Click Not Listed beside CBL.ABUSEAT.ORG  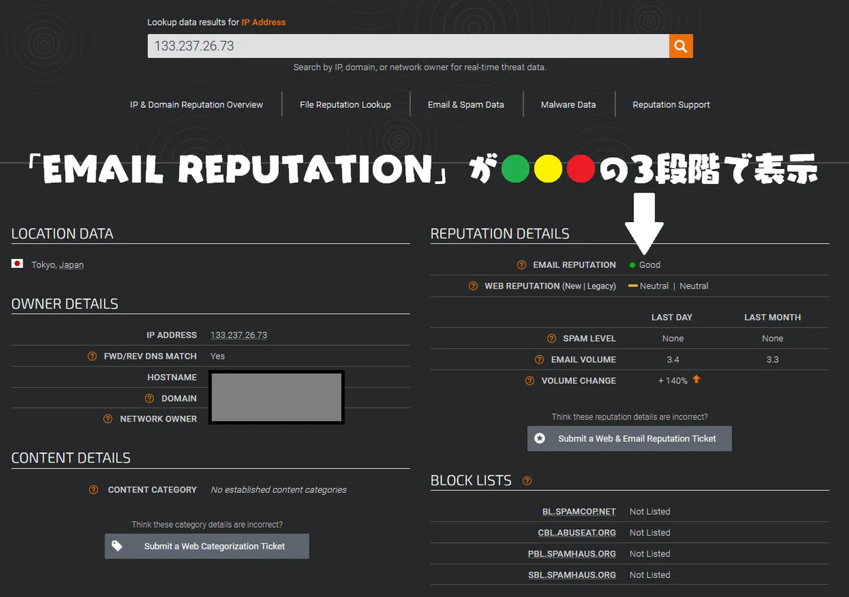(649, 533)
